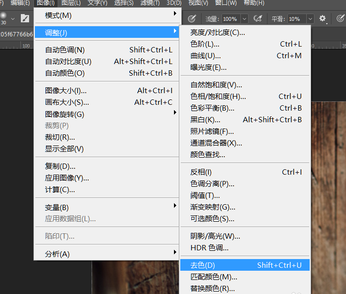This screenshot has height=294, width=346.
Task: Choose Auto Tone (自动色调)
Action: click(107, 50)
